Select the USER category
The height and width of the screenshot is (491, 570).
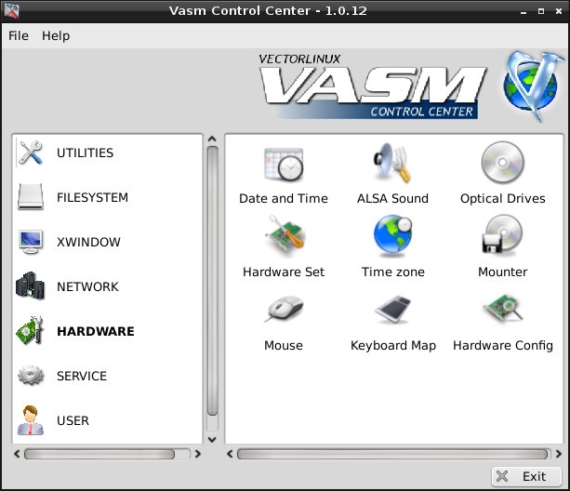(73, 421)
